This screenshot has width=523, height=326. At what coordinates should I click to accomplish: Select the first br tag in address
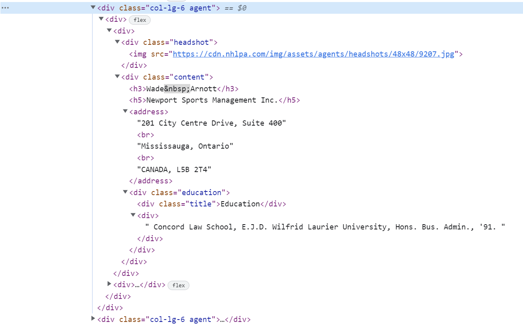[x=146, y=135]
